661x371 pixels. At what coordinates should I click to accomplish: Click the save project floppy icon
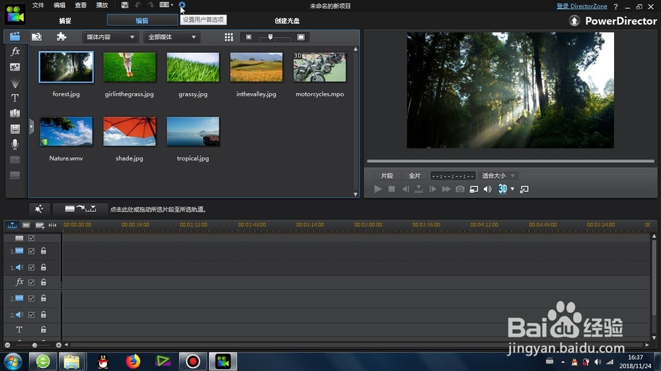pos(124,5)
